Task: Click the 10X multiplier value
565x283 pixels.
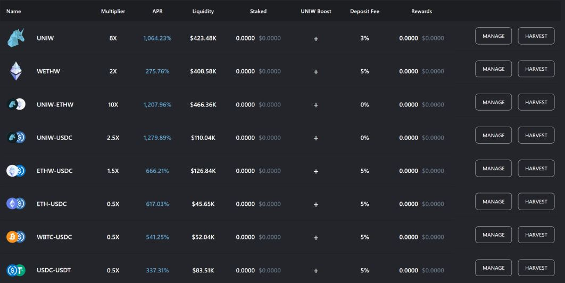Action: pos(113,105)
